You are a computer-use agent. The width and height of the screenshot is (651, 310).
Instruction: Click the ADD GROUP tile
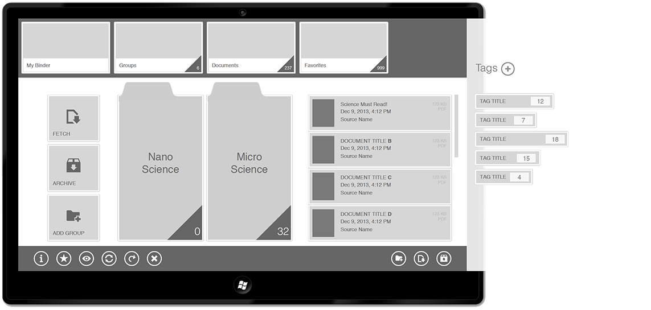point(73,217)
